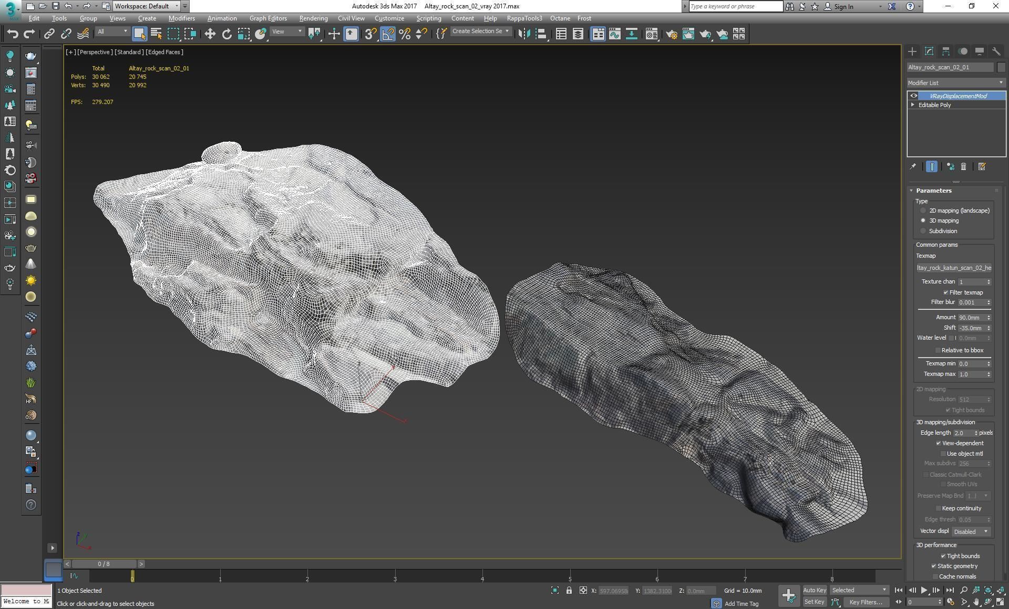Click the Auto Key button
This screenshot has height=609, width=1009.
click(x=815, y=590)
